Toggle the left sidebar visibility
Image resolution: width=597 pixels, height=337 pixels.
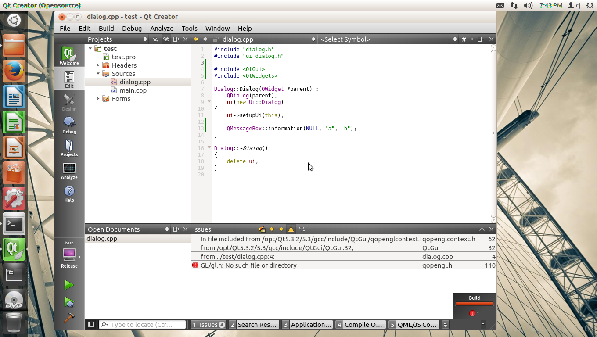tap(91, 325)
